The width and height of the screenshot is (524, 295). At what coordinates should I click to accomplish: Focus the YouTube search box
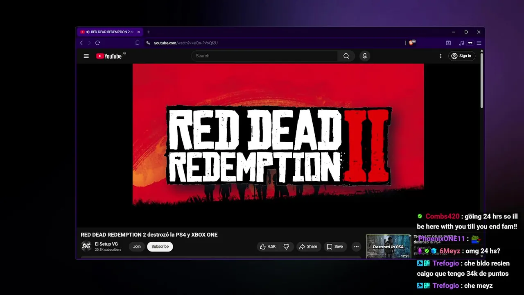(x=264, y=56)
